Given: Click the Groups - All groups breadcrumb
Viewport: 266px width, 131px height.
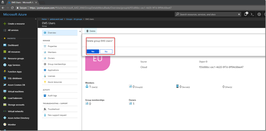Looking at the screenshot, I should pos(74,19).
